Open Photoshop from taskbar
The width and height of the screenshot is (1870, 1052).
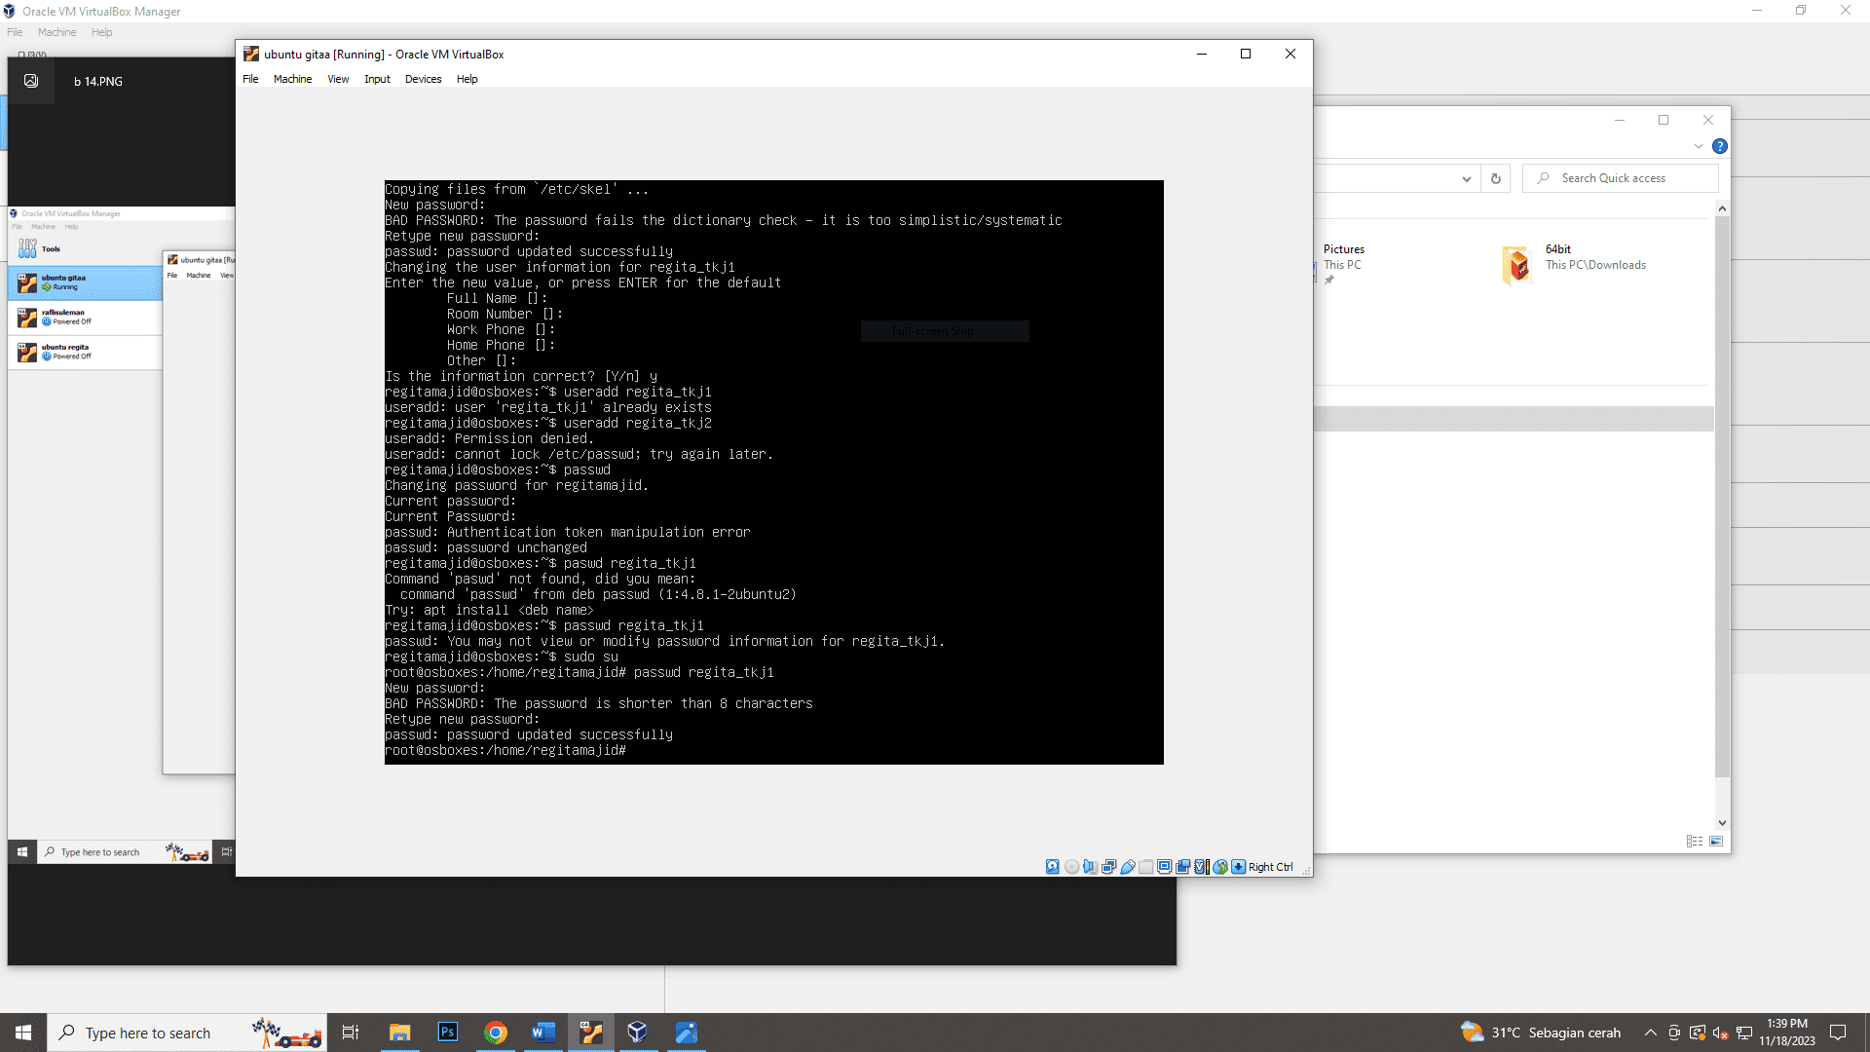click(x=447, y=1033)
